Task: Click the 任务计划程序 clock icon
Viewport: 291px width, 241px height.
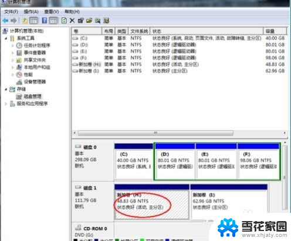Action: [19, 45]
